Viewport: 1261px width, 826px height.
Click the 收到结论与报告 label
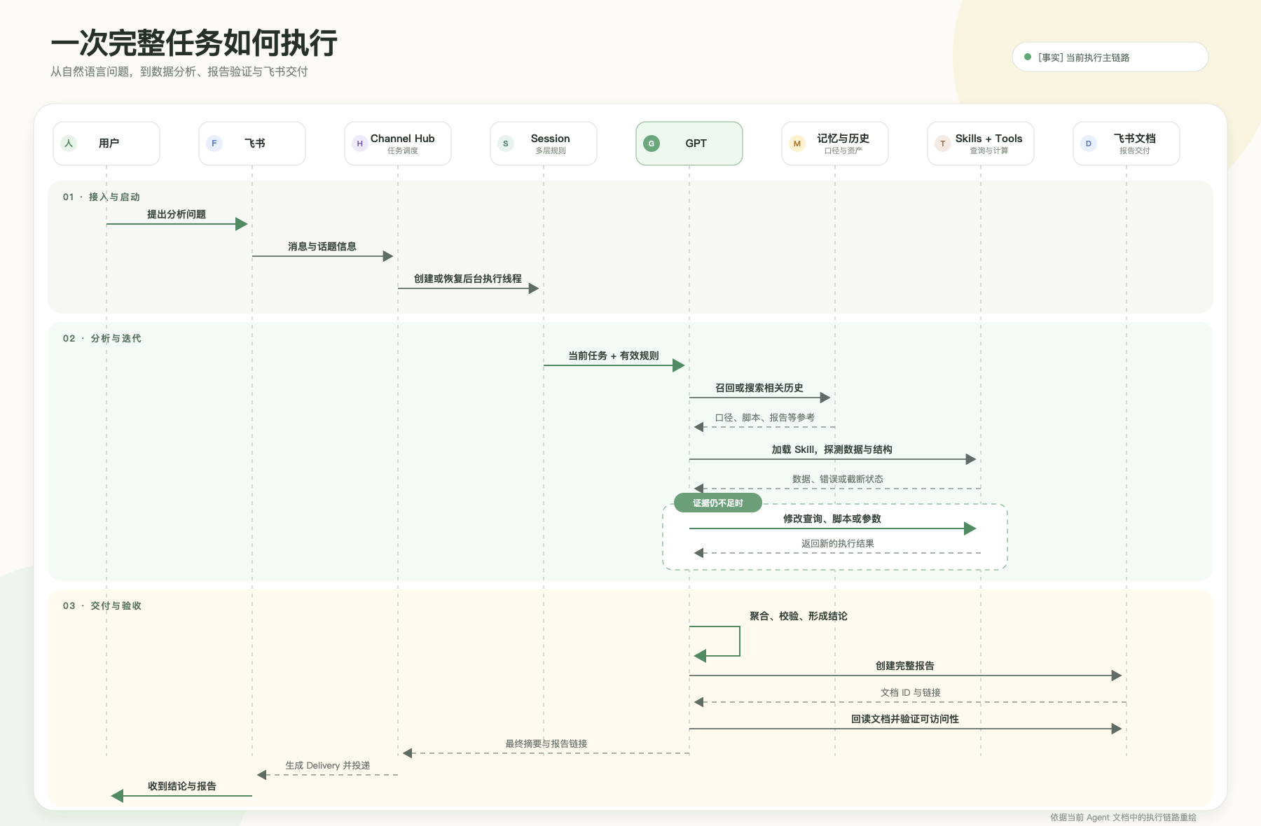(x=182, y=786)
